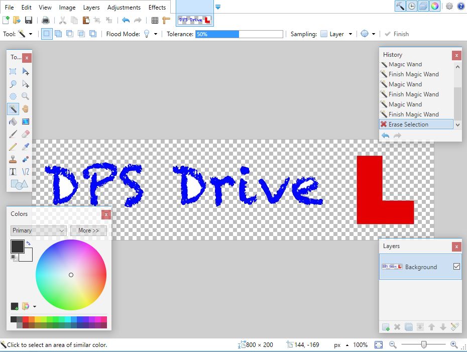
Task: Open the Sampling Layer dropdown
Action: (x=350, y=34)
